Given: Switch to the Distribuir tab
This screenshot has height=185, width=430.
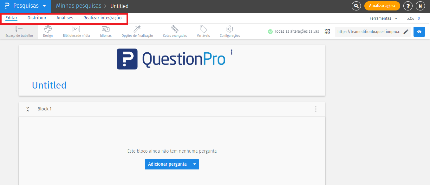Looking at the screenshot, I should tap(37, 18).
